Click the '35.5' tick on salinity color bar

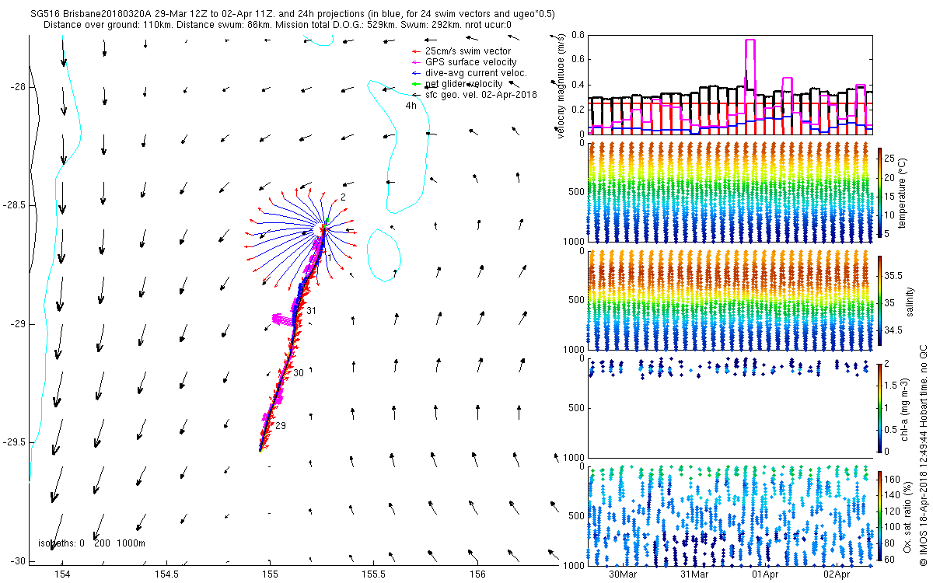click(893, 275)
